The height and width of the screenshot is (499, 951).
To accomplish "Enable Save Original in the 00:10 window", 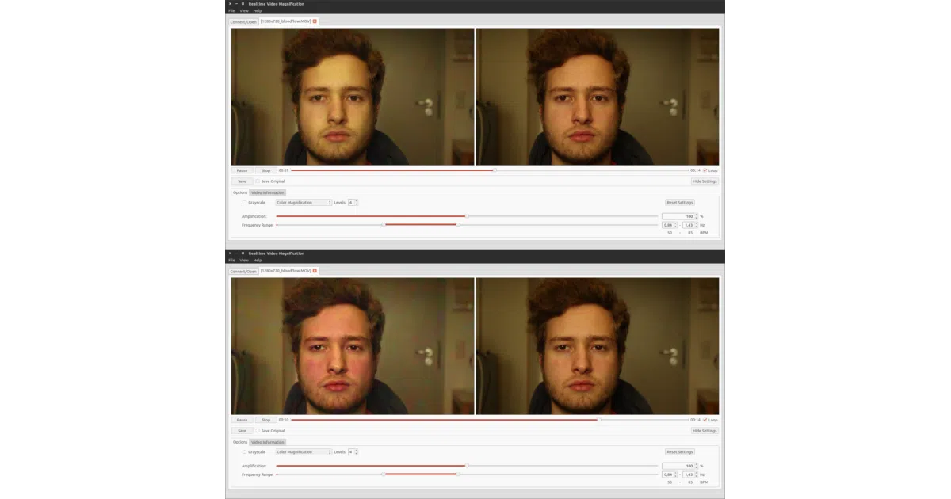I will pyautogui.click(x=270, y=431).
